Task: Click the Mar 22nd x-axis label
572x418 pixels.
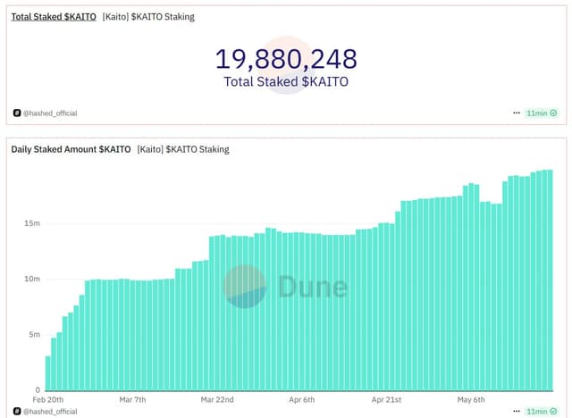Action: click(217, 400)
